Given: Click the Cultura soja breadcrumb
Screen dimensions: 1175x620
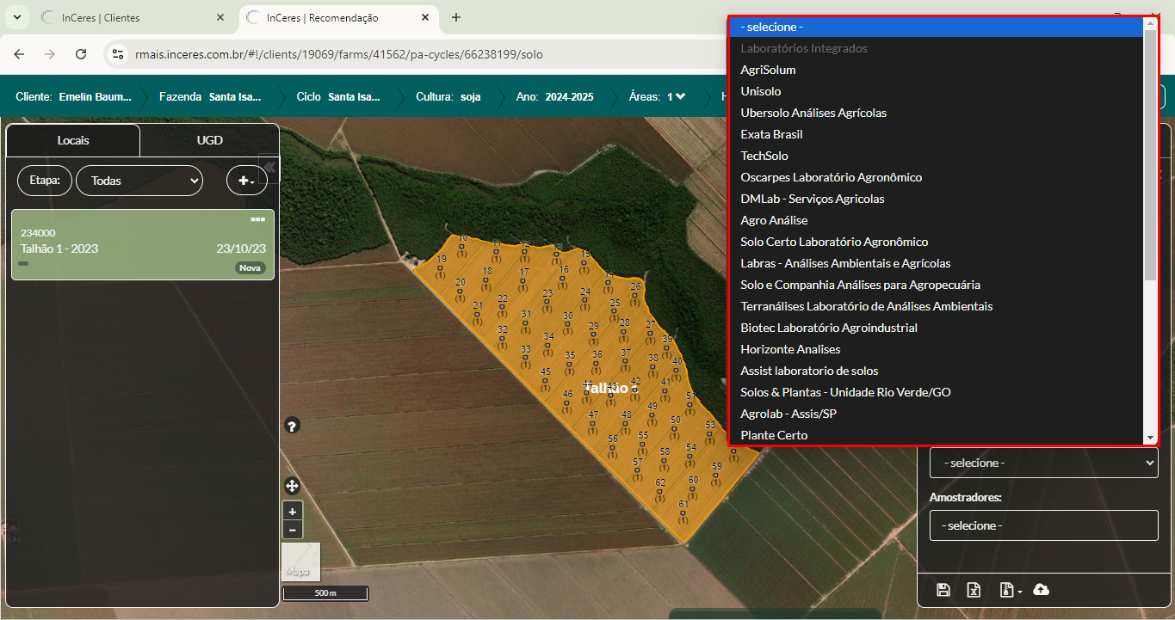Looking at the screenshot, I should click(448, 96).
